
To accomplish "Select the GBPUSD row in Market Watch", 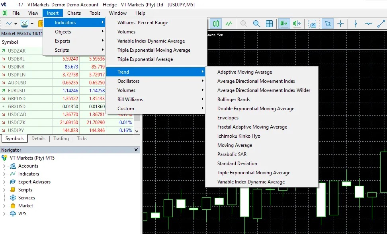I will 66,99.
